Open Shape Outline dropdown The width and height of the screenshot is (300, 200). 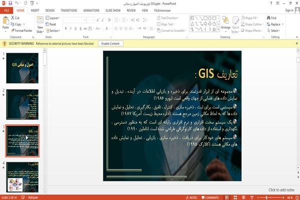(x=252, y=24)
